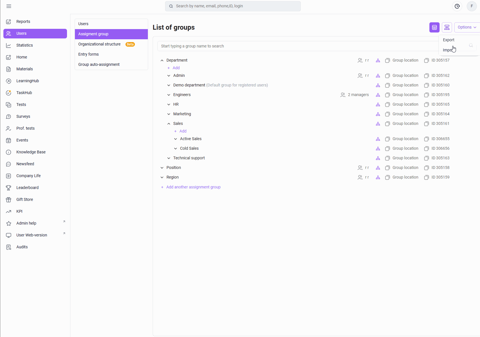The height and width of the screenshot is (337, 480).
Task: Copy ID 305159 icon
Action: point(427,177)
